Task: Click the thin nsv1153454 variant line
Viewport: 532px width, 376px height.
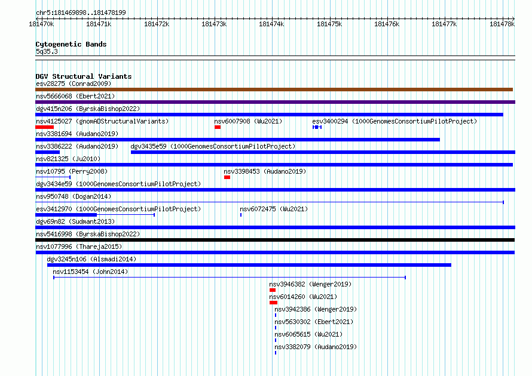Action: (x=230, y=278)
